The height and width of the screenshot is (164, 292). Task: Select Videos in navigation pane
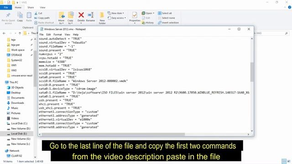[15, 118]
